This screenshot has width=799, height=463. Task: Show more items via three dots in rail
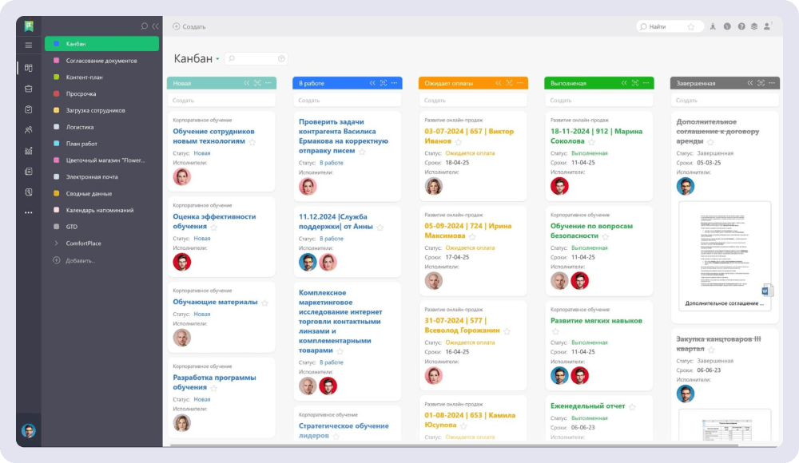pyautogui.click(x=29, y=212)
